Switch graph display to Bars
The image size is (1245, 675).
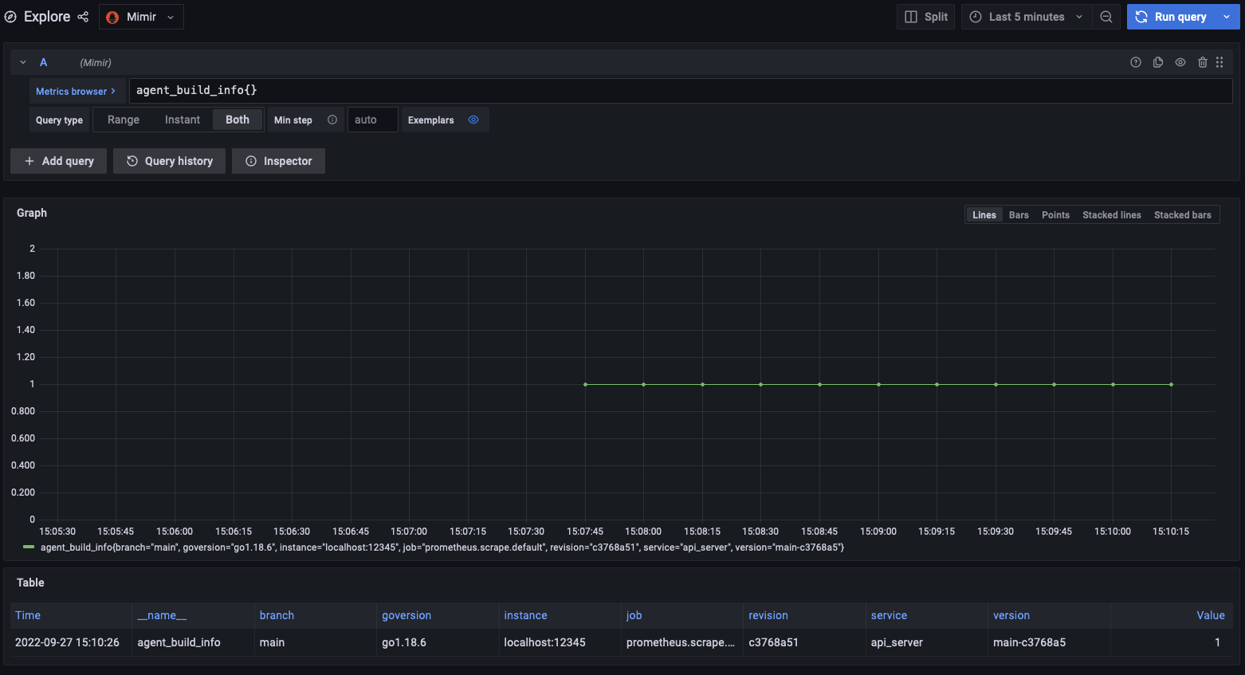click(1019, 214)
